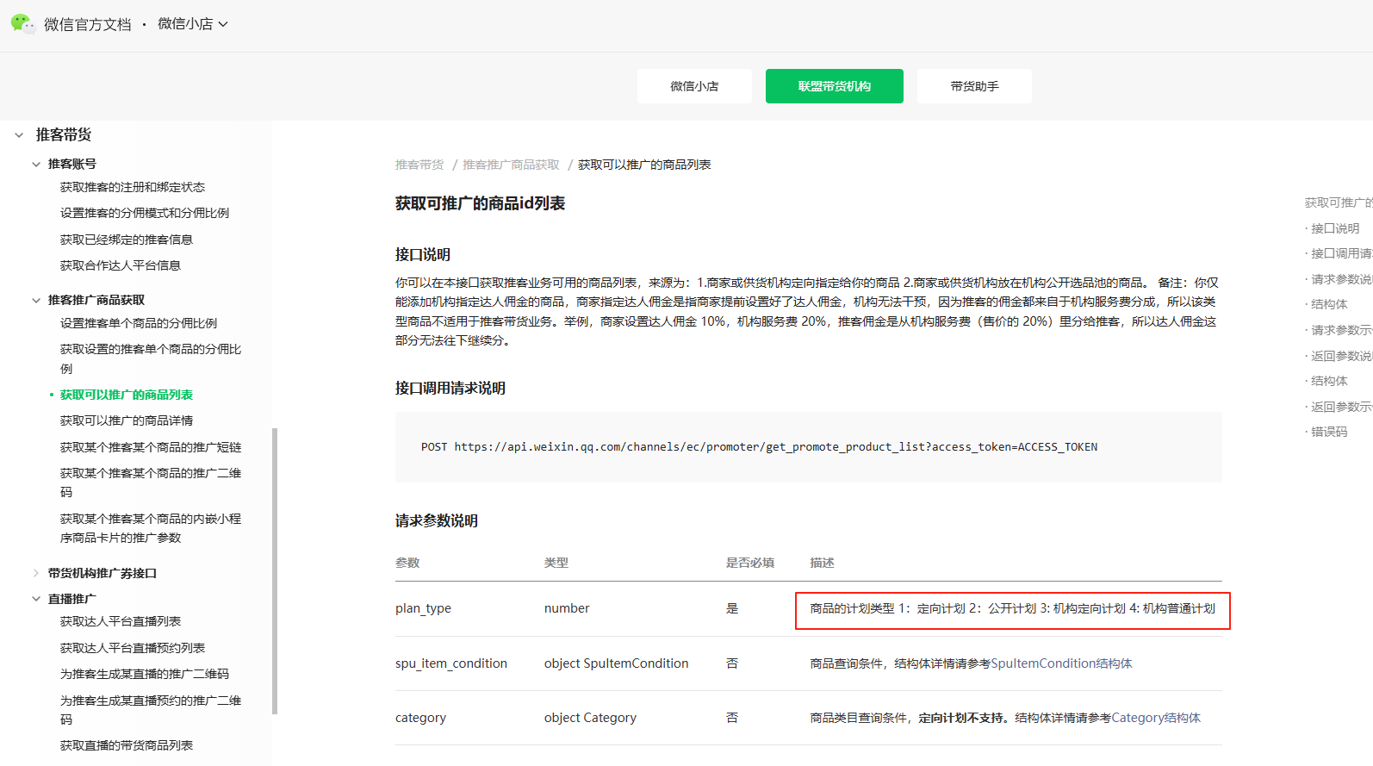Click object Category type cell
The image size is (1373, 766).
(590, 718)
